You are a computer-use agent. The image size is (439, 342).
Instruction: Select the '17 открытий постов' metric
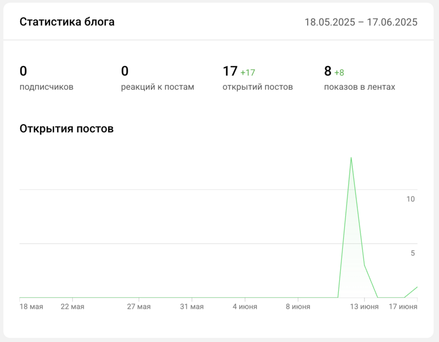pyautogui.click(x=258, y=78)
